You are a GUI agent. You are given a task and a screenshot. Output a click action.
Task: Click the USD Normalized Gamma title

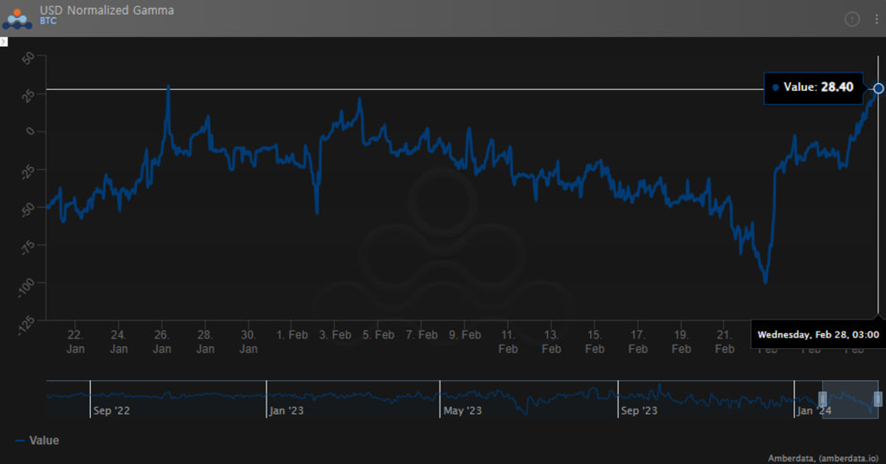point(106,10)
